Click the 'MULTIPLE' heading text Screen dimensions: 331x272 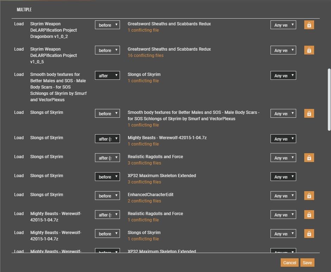(24, 9)
